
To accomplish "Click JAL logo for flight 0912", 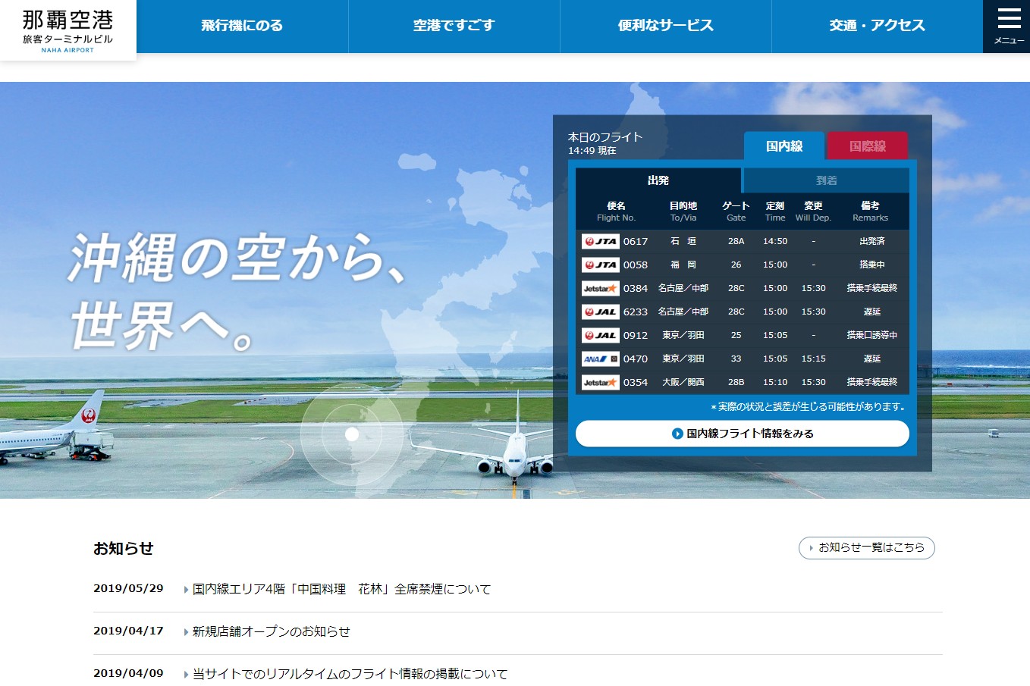I will (x=600, y=335).
